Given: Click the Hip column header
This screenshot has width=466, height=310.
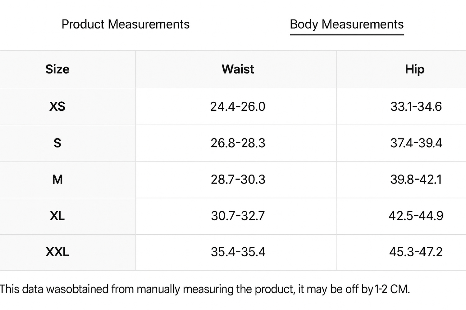Looking at the screenshot, I should click(414, 69).
